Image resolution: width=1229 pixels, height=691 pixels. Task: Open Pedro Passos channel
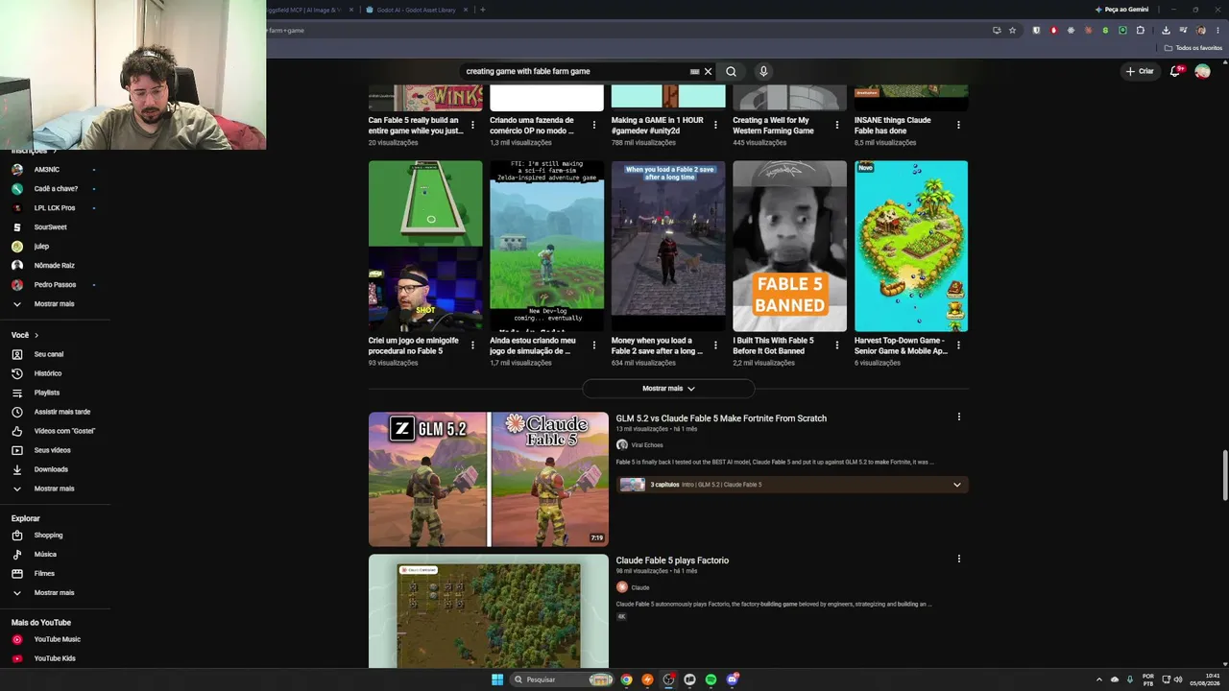55,284
